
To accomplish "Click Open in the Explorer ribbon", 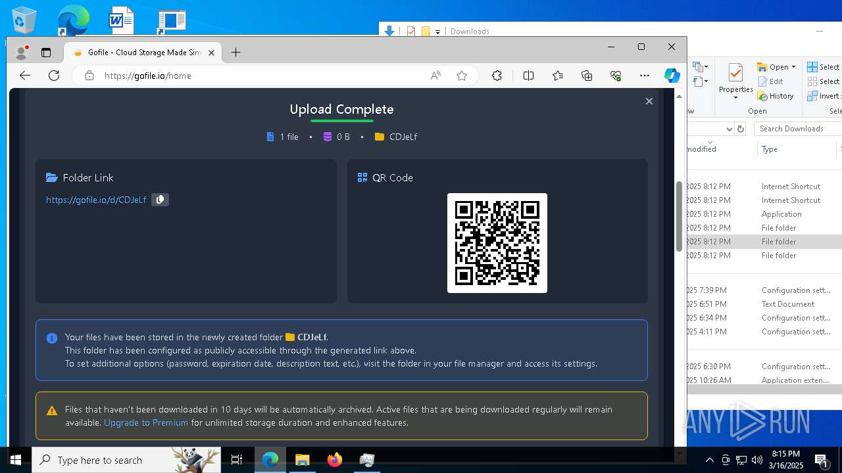I will pyautogui.click(x=773, y=67).
